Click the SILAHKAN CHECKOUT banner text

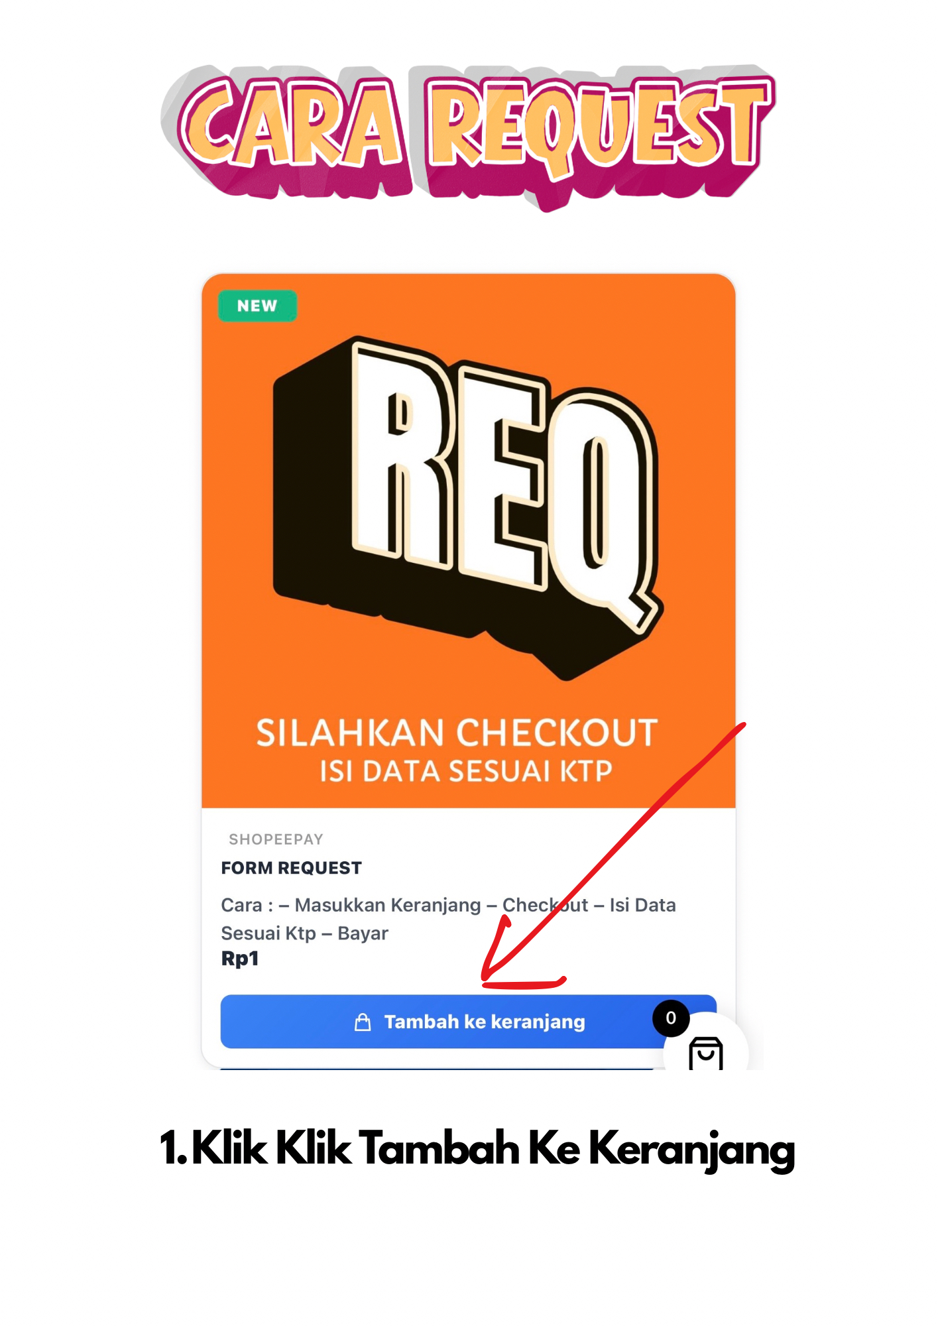point(457,733)
